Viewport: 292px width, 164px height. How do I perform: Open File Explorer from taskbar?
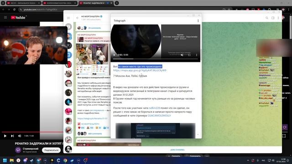click(x=12, y=160)
